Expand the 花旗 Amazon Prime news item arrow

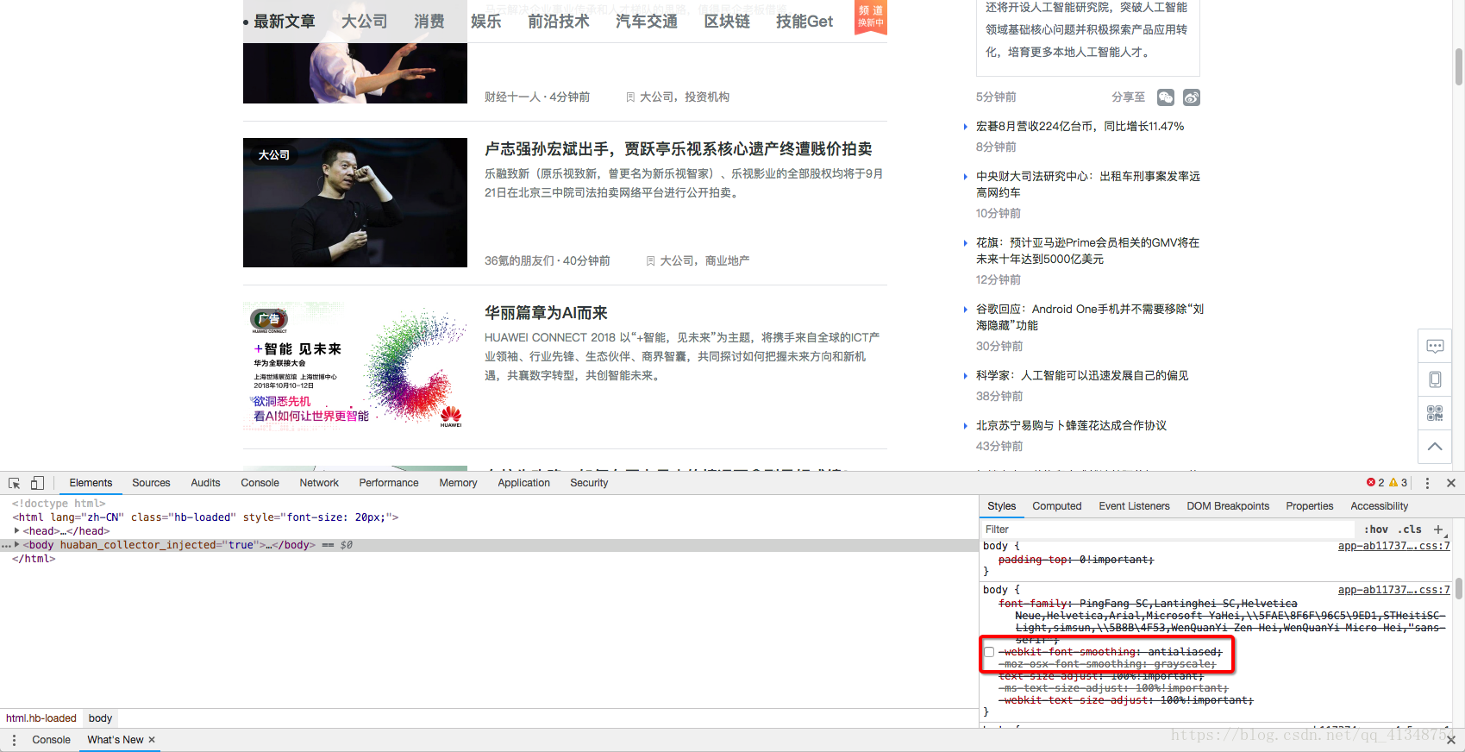[x=965, y=243]
